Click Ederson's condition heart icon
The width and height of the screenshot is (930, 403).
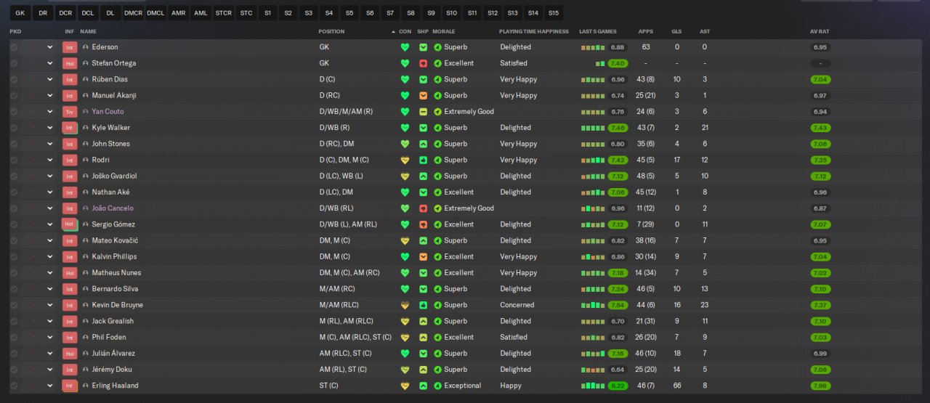[x=405, y=47]
